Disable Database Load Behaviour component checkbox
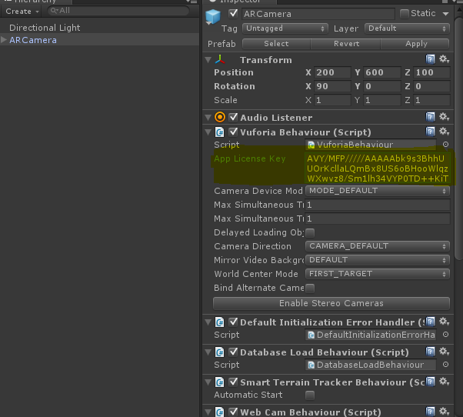This screenshot has width=463, height=417. point(233,352)
